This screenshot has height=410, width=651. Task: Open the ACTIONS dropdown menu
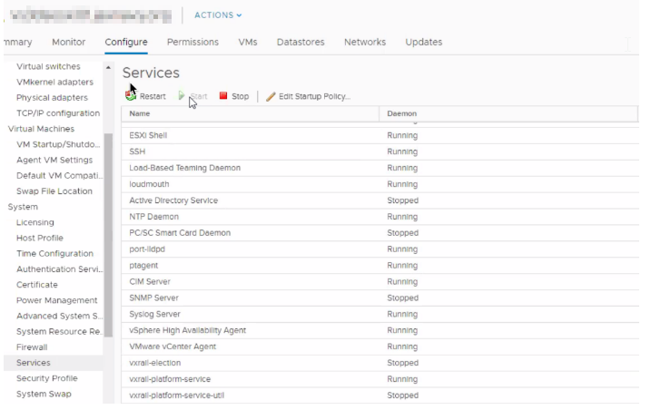point(218,15)
